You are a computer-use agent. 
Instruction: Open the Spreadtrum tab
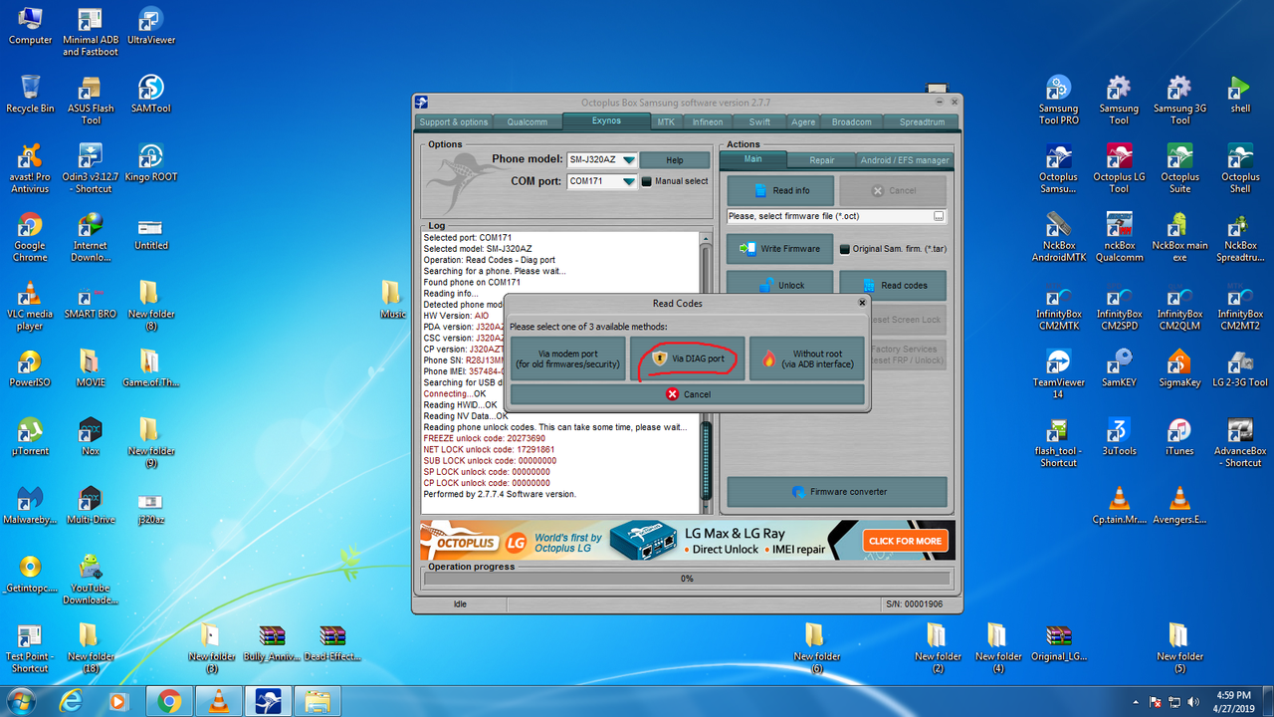pyautogui.click(x=922, y=122)
